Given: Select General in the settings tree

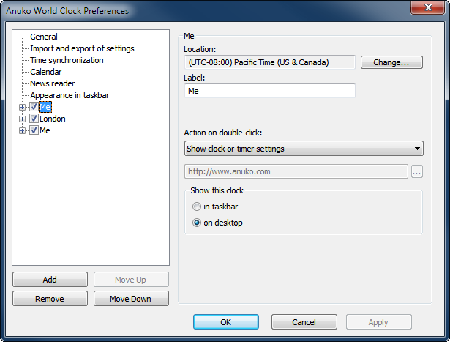Looking at the screenshot, I should 44,37.
